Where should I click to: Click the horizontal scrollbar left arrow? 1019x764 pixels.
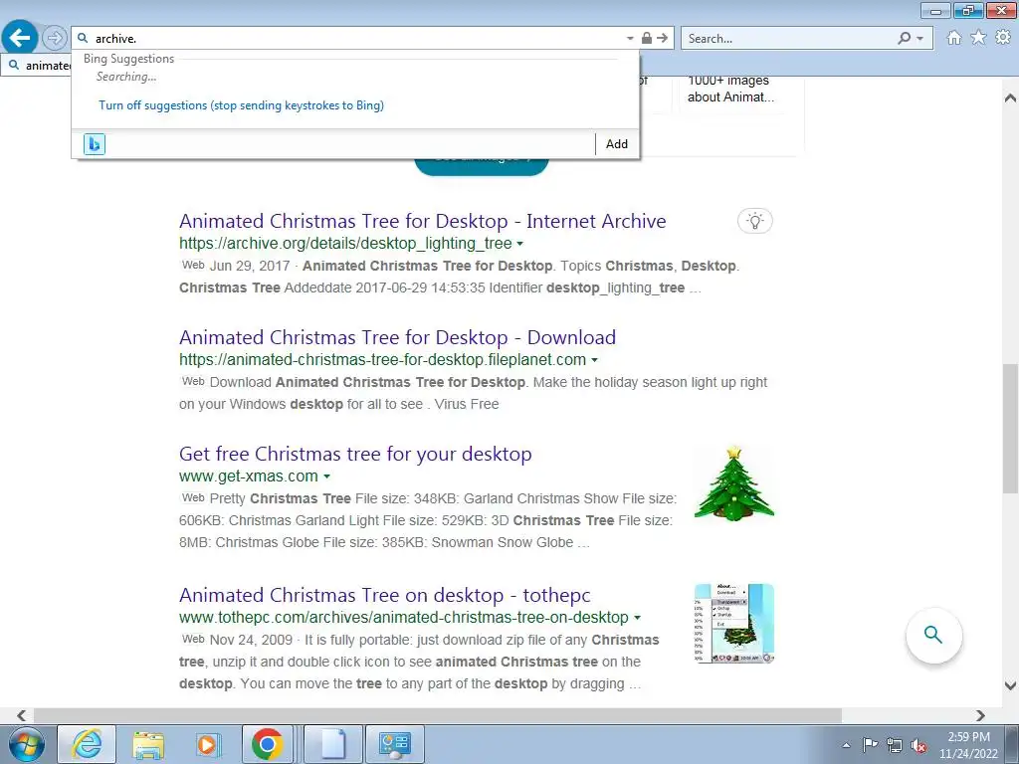tap(22, 715)
